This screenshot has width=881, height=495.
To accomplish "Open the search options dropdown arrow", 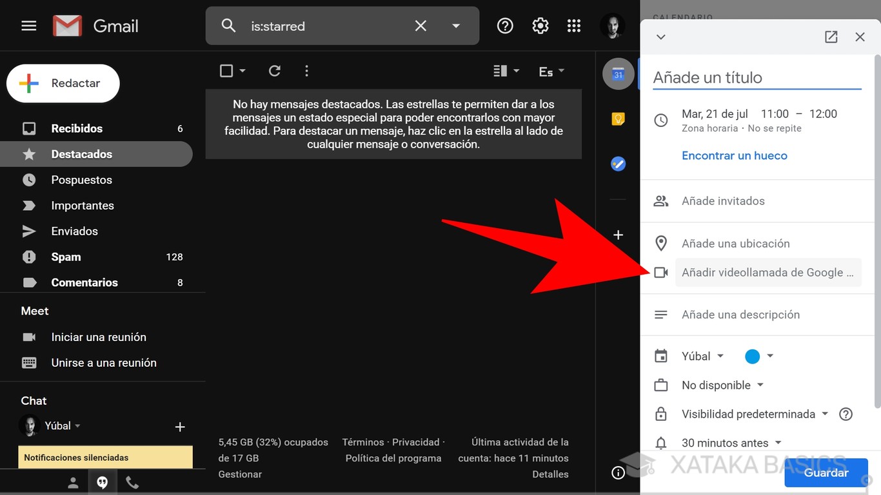I will tap(456, 26).
